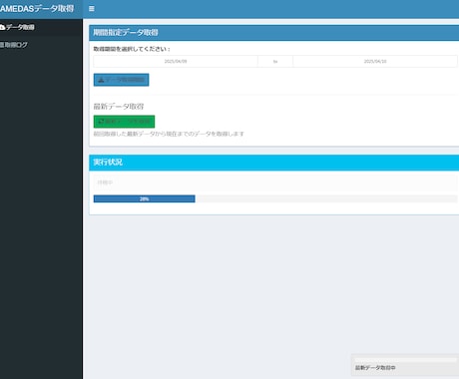Click the "to" separator between the dates
Viewport: 459px width, 379px height.
click(x=275, y=62)
